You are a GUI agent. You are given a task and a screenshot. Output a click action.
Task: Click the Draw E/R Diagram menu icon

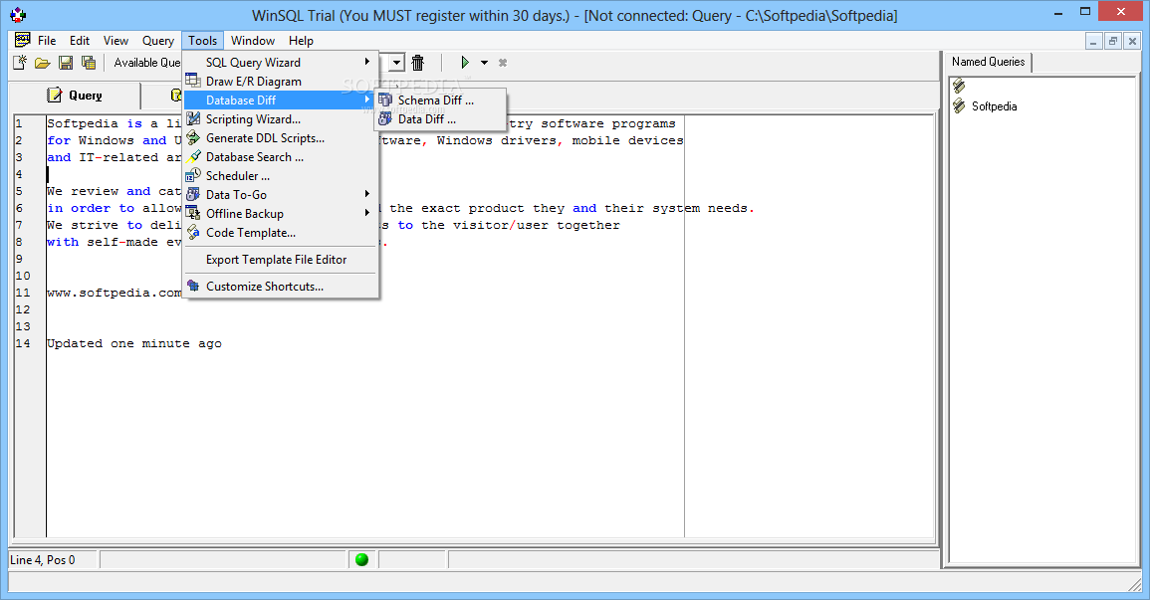tap(193, 81)
